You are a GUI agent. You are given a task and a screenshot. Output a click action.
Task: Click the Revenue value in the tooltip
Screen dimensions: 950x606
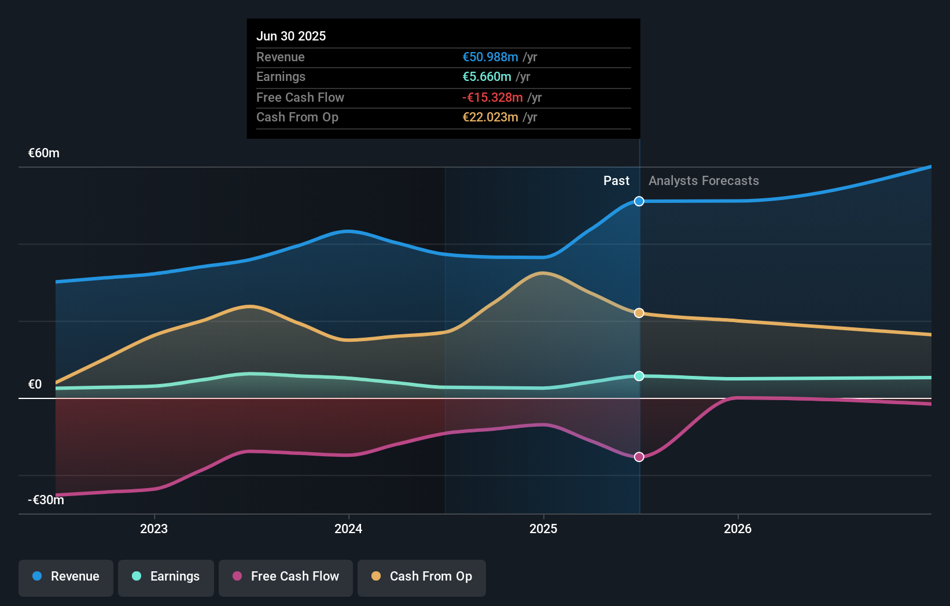[491, 57]
